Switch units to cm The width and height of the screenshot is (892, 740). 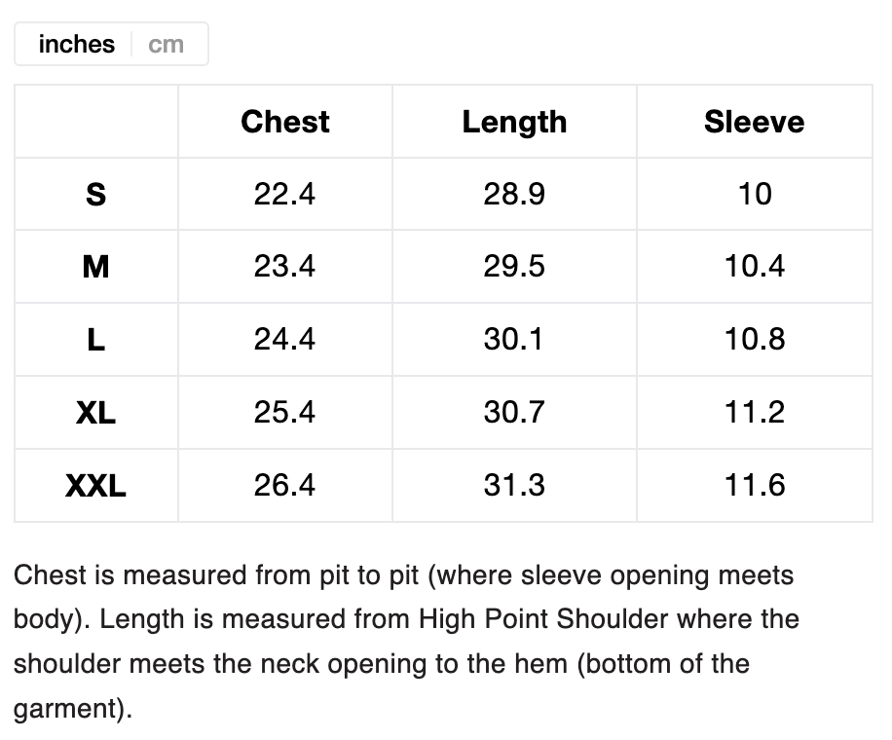[167, 45]
